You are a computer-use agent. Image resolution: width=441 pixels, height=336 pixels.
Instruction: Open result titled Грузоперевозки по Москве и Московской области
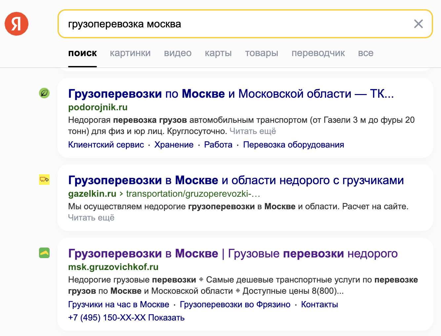(231, 94)
